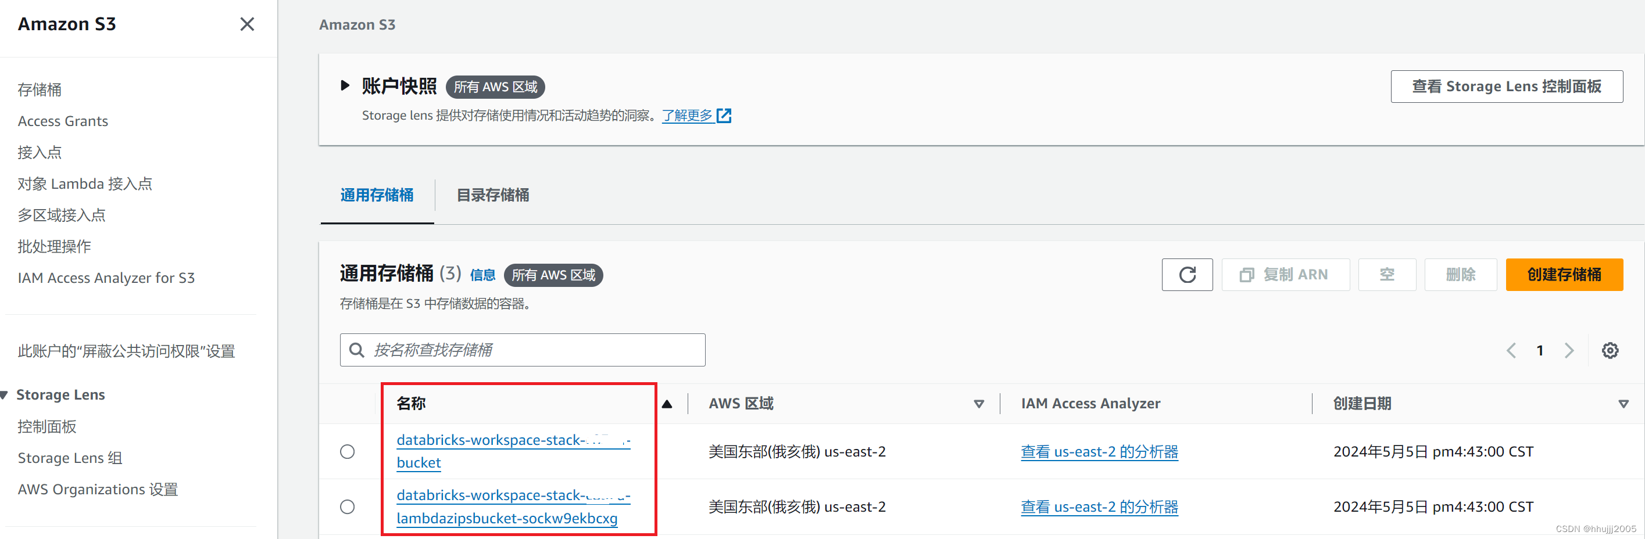The width and height of the screenshot is (1645, 539).
Task: Open 查看 us-east-2 的分析器 link
Action: (1099, 451)
